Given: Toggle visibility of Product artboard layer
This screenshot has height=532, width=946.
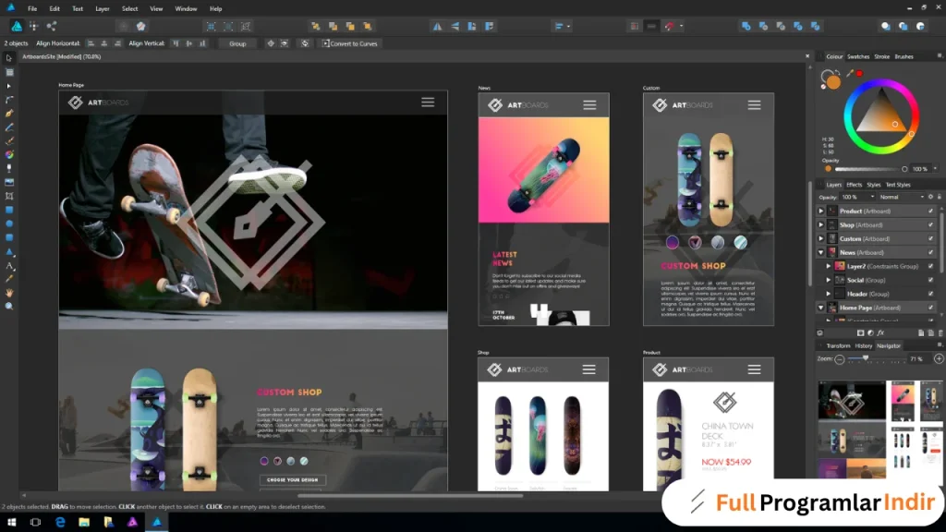Looking at the screenshot, I should tap(931, 212).
